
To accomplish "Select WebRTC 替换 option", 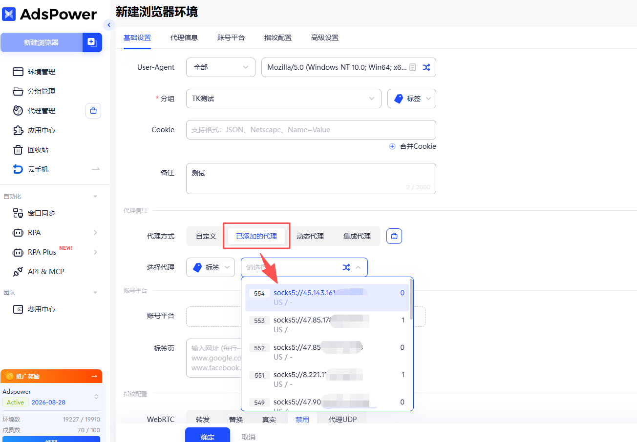I will coord(236,420).
